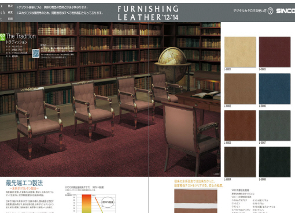295x213 pixels.
Task: Open the 目次 index menu item
Action: click(10, 6)
